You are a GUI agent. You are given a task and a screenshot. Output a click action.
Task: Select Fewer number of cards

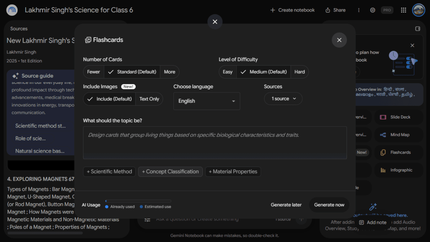(x=94, y=72)
